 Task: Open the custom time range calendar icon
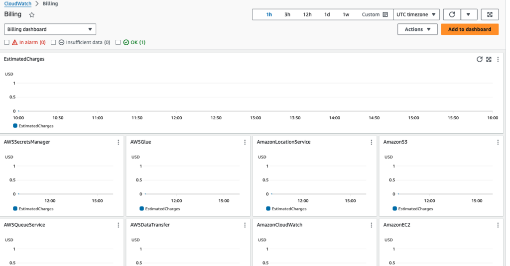click(385, 14)
